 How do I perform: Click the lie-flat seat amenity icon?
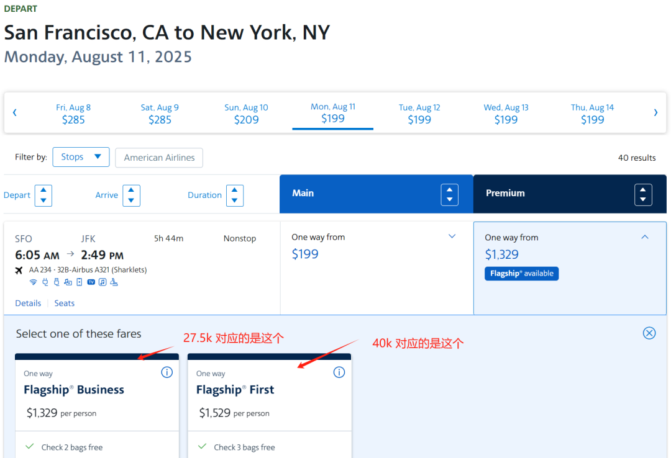(114, 282)
